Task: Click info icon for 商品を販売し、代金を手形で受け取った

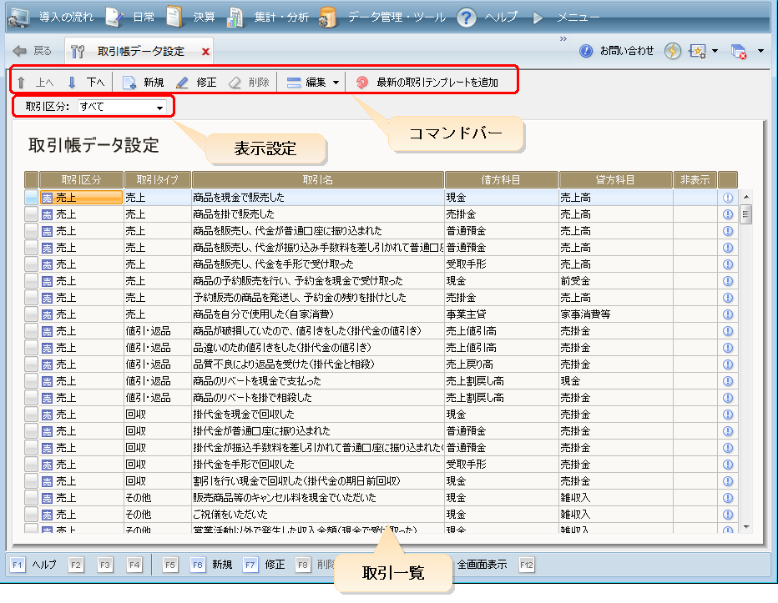Action: coord(728,264)
